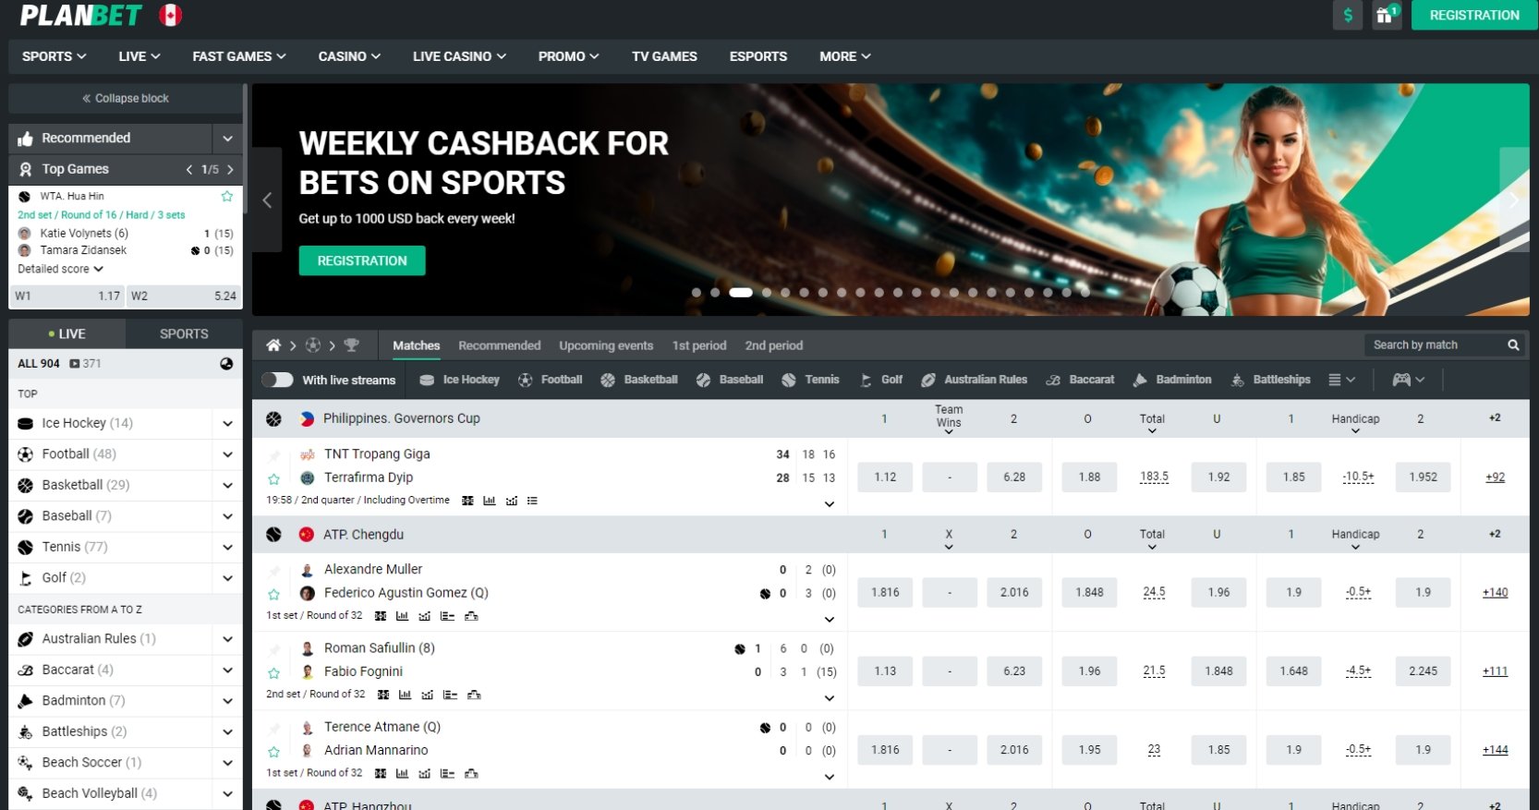Select the Canada flag country icon

[x=170, y=15]
